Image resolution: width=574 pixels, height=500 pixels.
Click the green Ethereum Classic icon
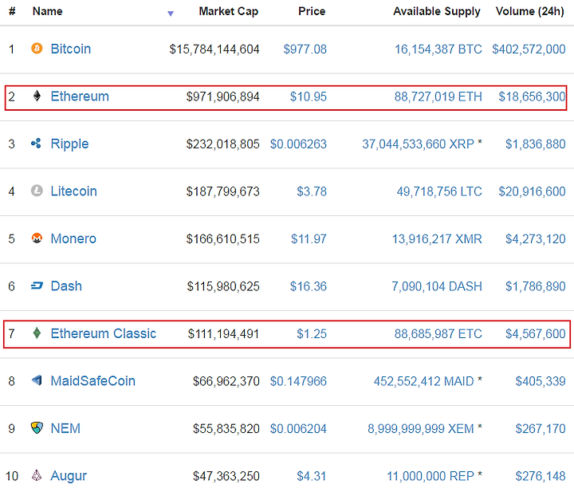tap(37, 333)
